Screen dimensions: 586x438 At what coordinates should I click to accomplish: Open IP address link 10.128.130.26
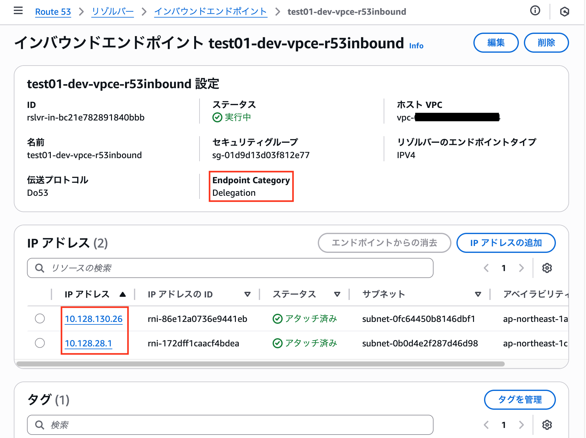pyautogui.click(x=93, y=318)
